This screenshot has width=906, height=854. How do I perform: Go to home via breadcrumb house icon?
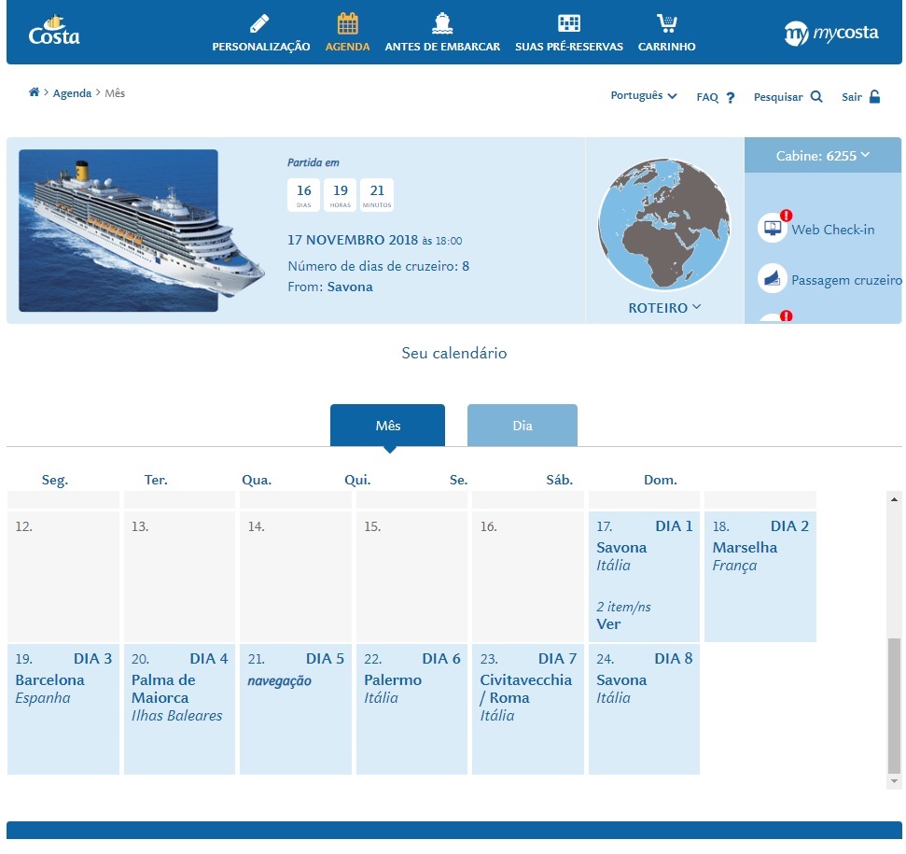(35, 91)
